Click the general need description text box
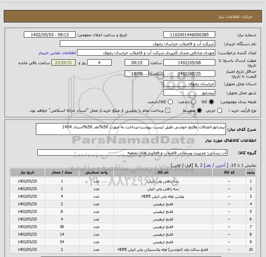The image size is (266, 257). pos(131,129)
